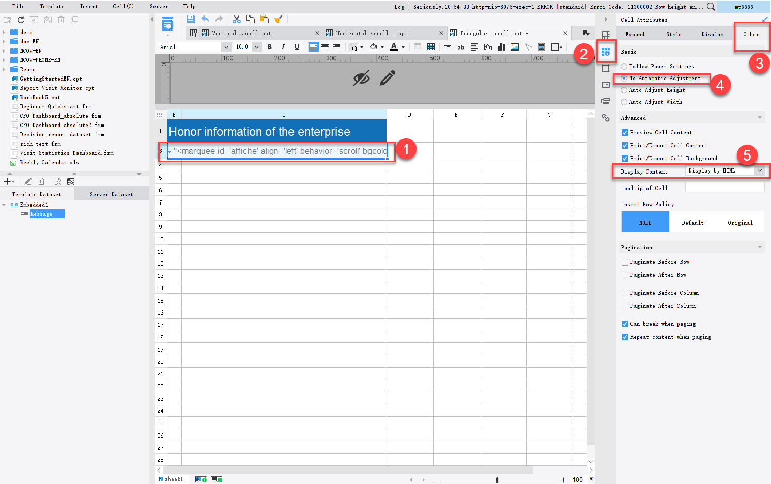Open the WorkBook5.cpt file
Viewport: 771px width, 484px height.
tap(40, 97)
